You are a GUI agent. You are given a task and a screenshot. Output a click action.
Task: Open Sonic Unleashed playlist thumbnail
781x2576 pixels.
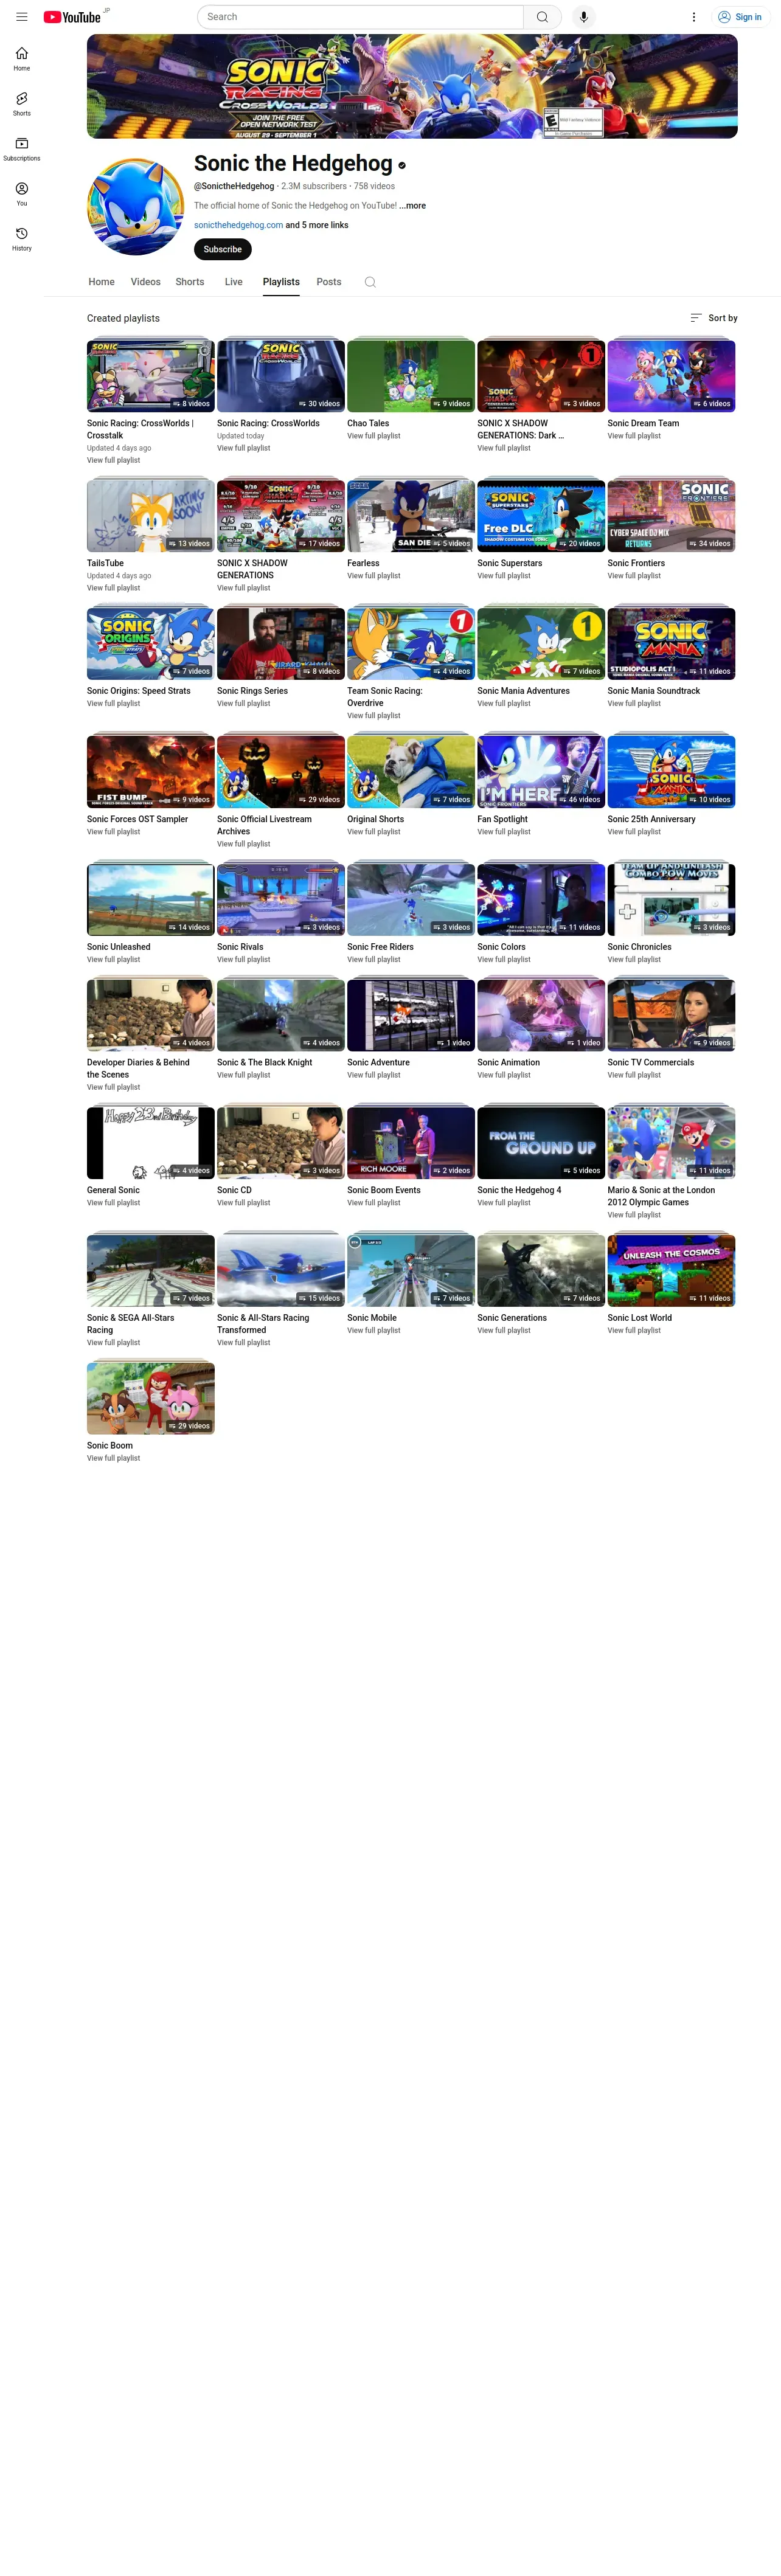[151, 900]
